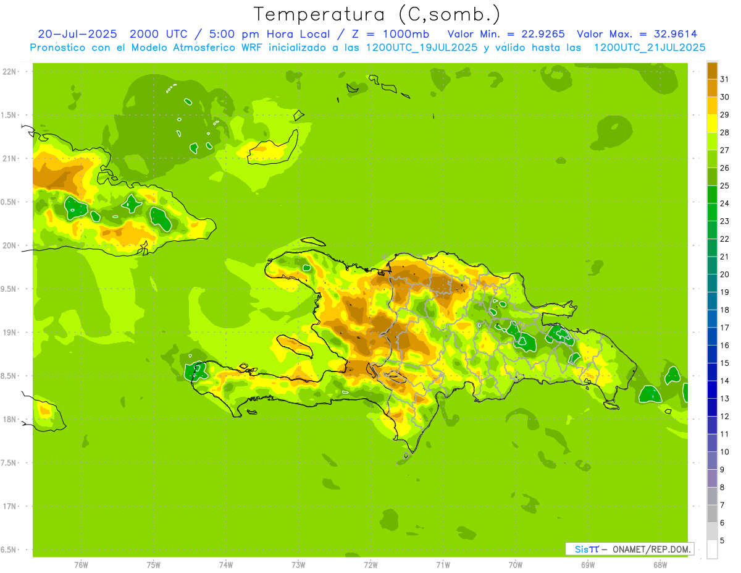This screenshot has height=573, width=741.
Task: Click the legend scale label 31
Action: [725, 79]
